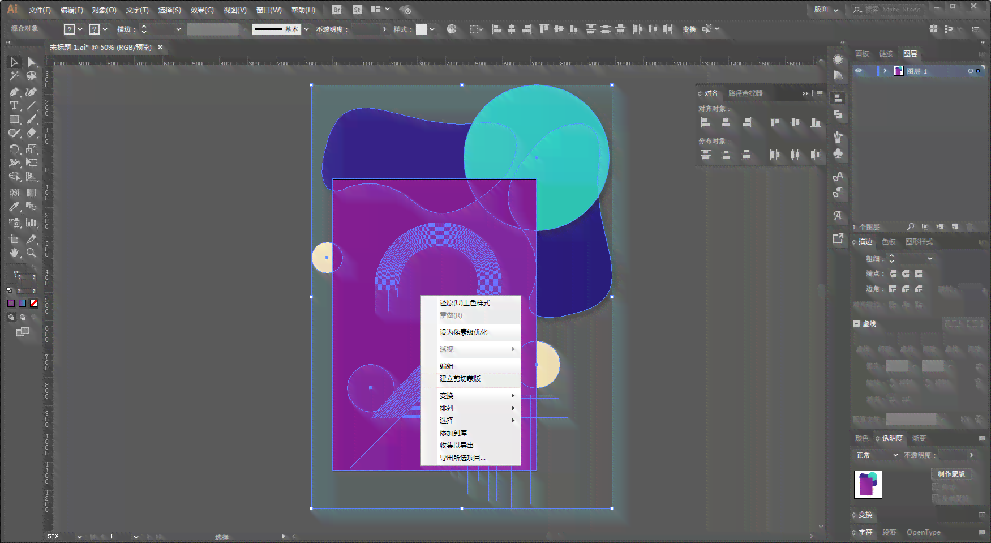Open the 文件(F) menu
The height and width of the screenshot is (543, 991).
(x=40, y=10)
